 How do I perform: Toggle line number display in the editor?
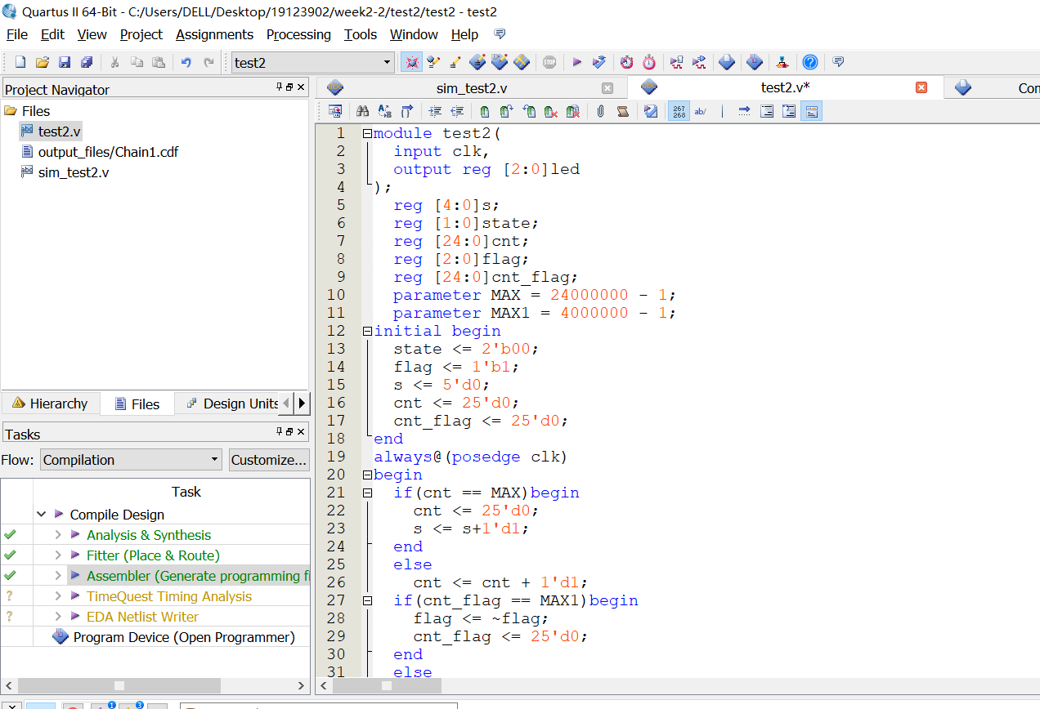(679, 111)
